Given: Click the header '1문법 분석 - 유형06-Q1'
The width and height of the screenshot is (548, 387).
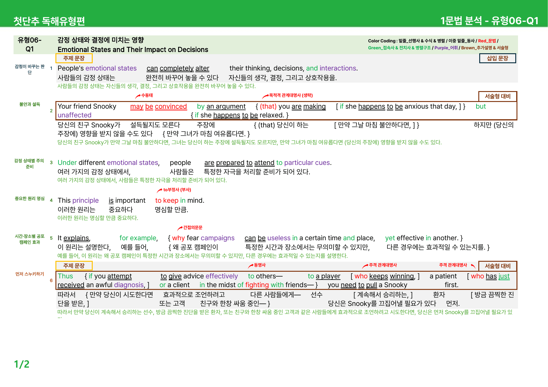Looking at the screenshot, I should click(x=489, y=21).
